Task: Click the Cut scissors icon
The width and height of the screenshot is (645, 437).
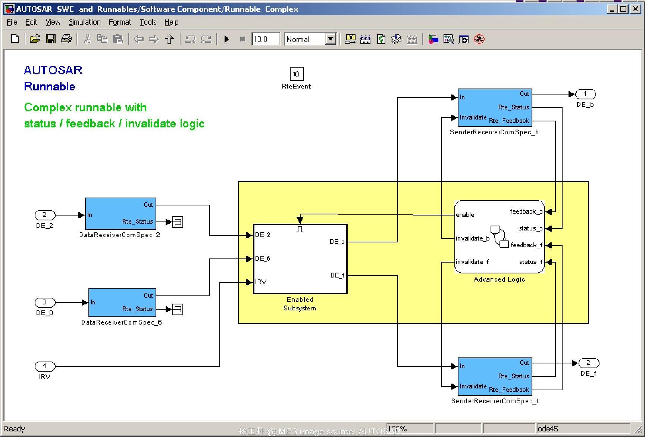Action: click(87, 39)
